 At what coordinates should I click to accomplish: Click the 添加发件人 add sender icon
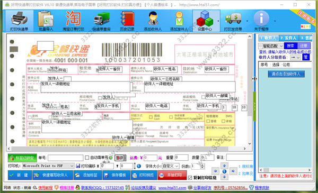[179, 21]
